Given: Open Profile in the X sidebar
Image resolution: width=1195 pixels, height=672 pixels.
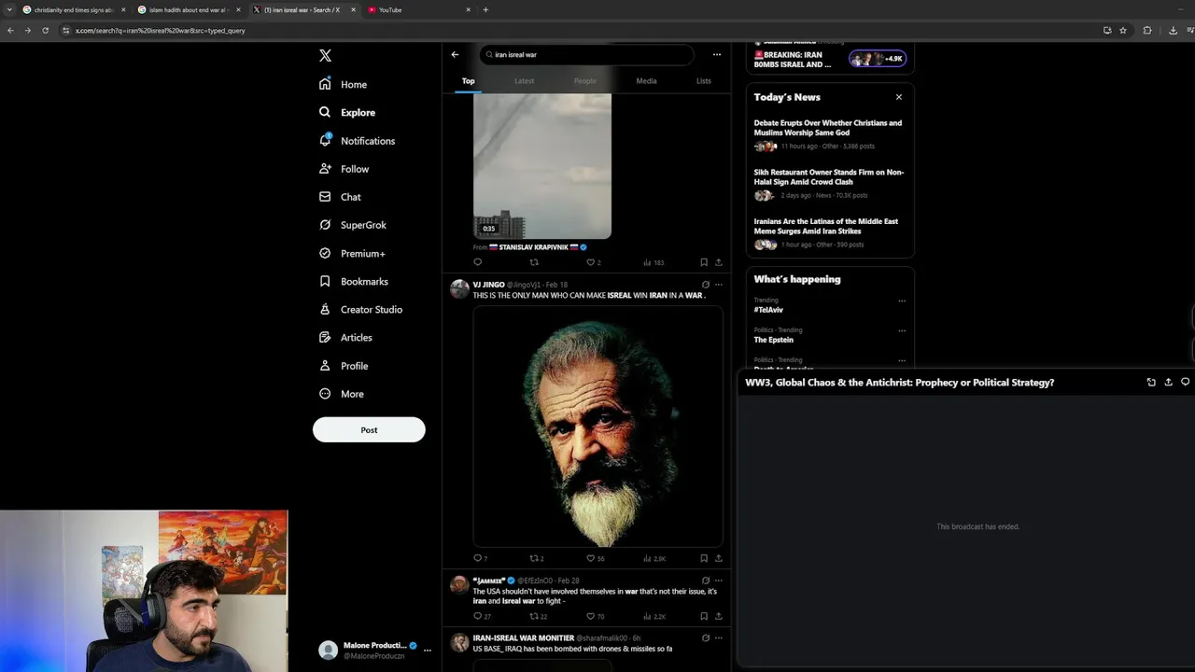Looking at the screenshot, I should [x=344, y=366].
